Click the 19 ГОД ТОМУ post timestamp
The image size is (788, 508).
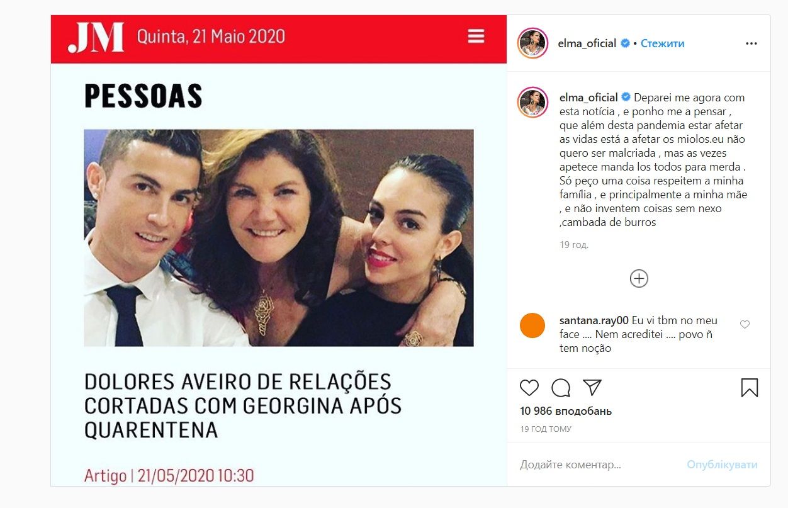(546, 429)
